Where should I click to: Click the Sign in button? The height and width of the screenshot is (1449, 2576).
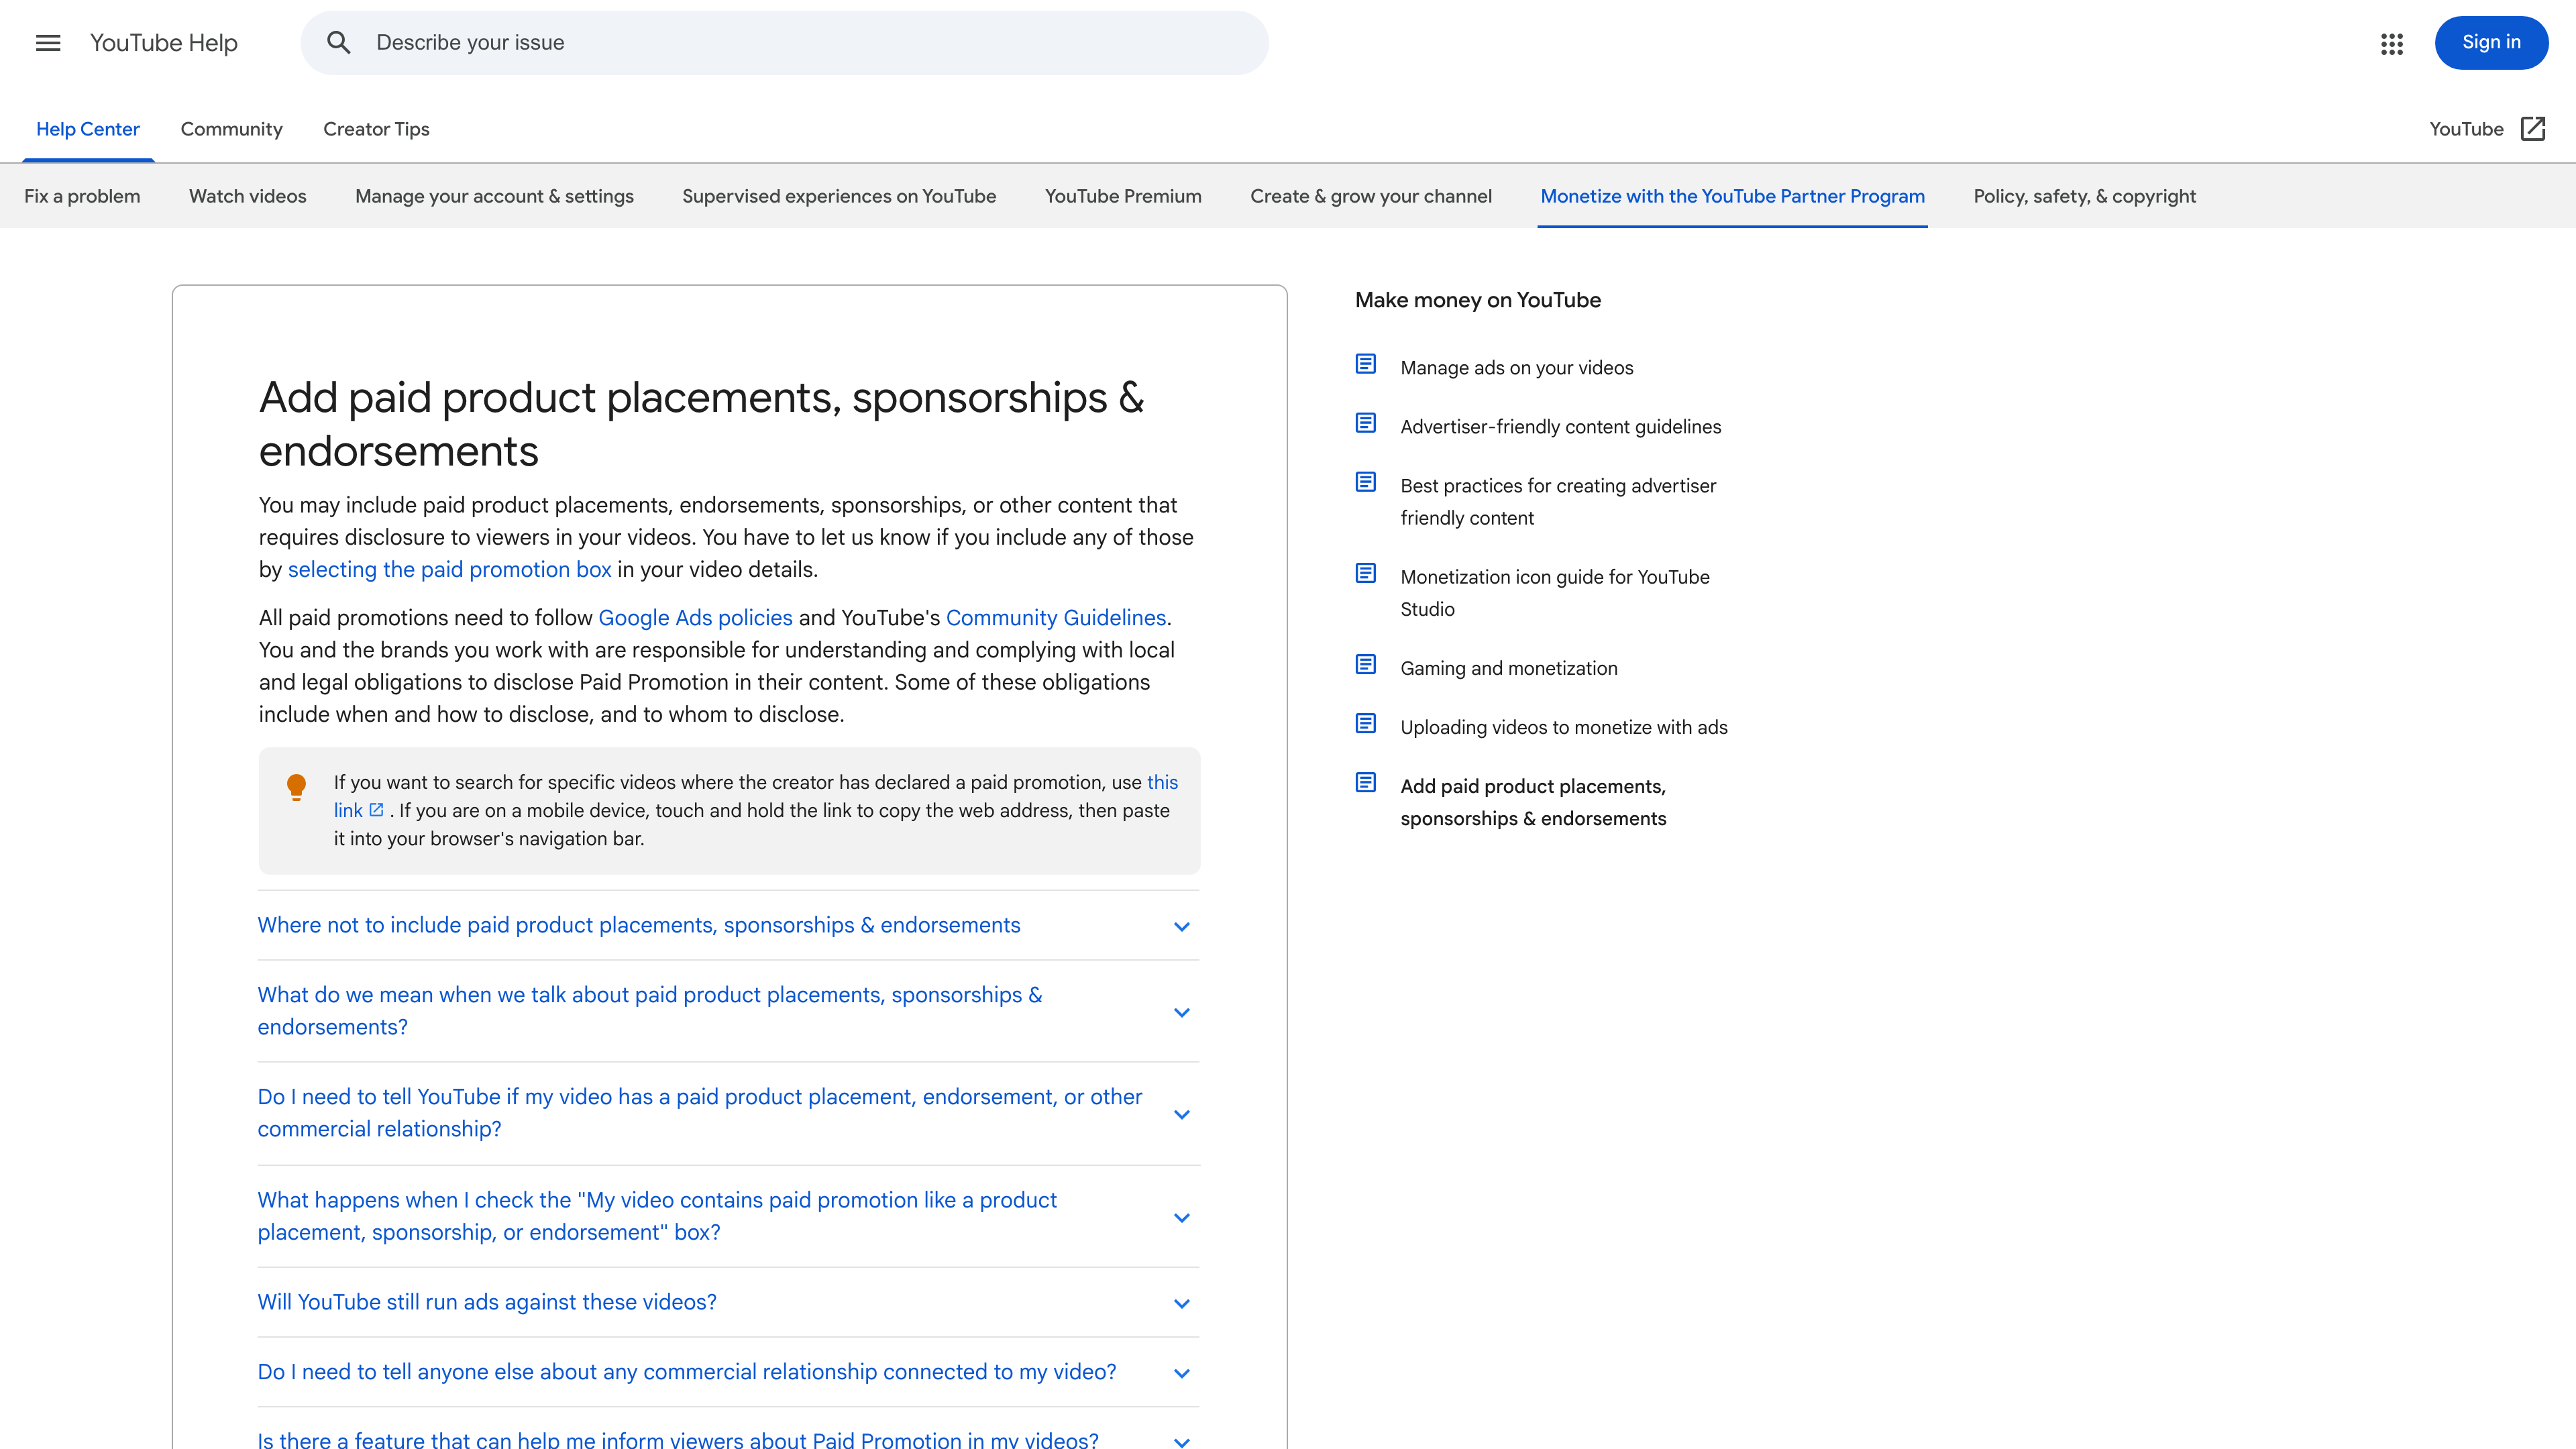[x=2491, y=43]
